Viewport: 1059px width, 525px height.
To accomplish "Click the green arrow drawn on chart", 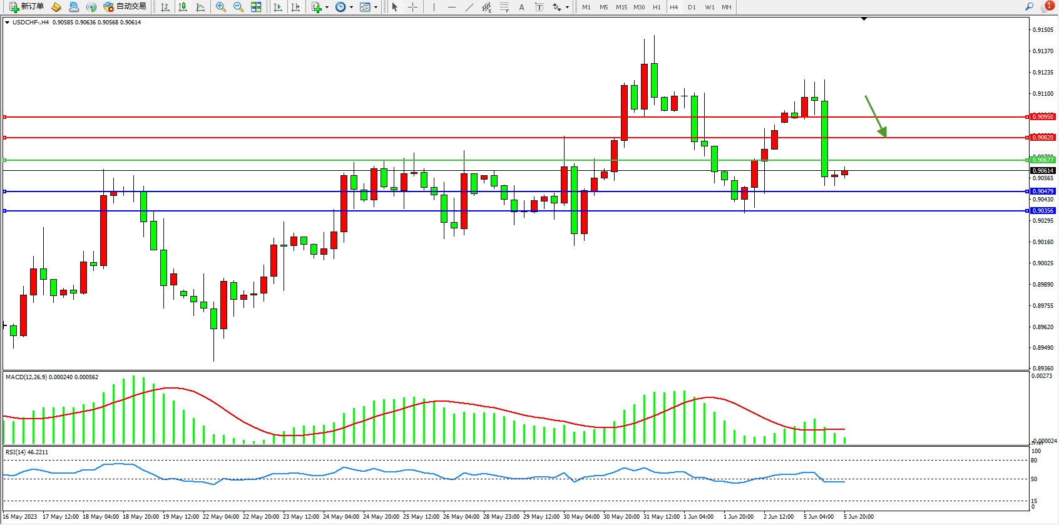I will click(x=876, y=116).
